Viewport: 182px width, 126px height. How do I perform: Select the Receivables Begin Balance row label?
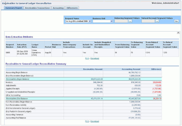tap(17, 79)
